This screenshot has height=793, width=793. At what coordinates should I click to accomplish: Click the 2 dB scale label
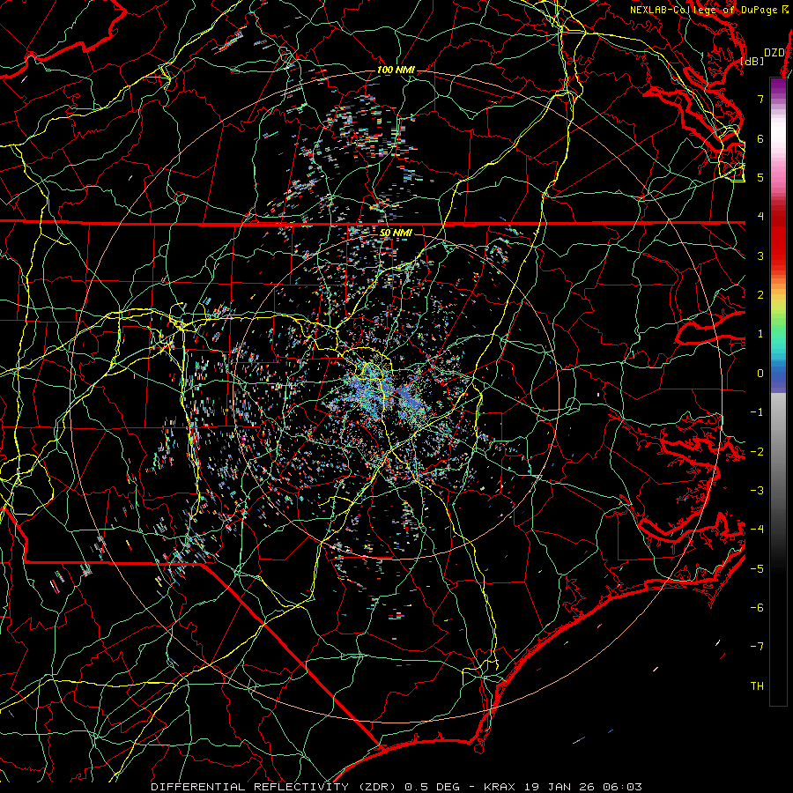[x=760, y=295]
